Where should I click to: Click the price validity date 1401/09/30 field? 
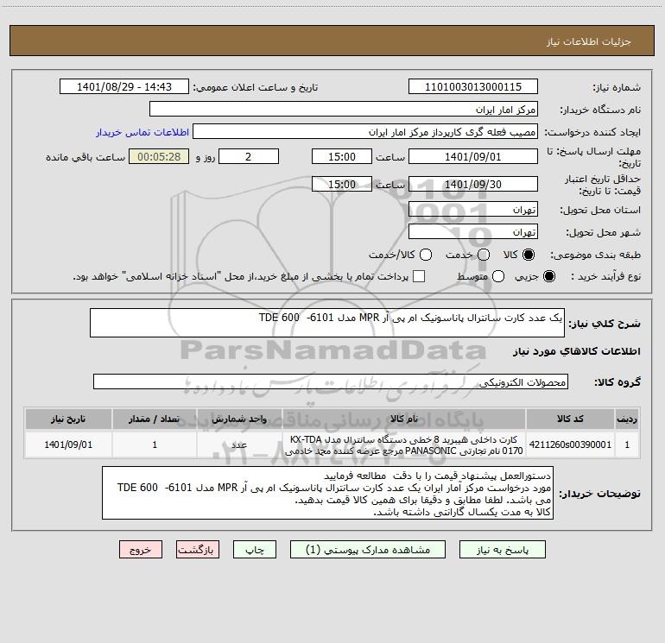[473, 184]
